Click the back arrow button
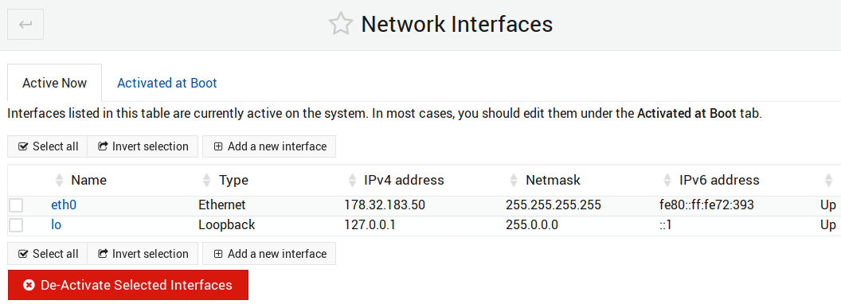This screenshot has height=304, width=841. 25,25
